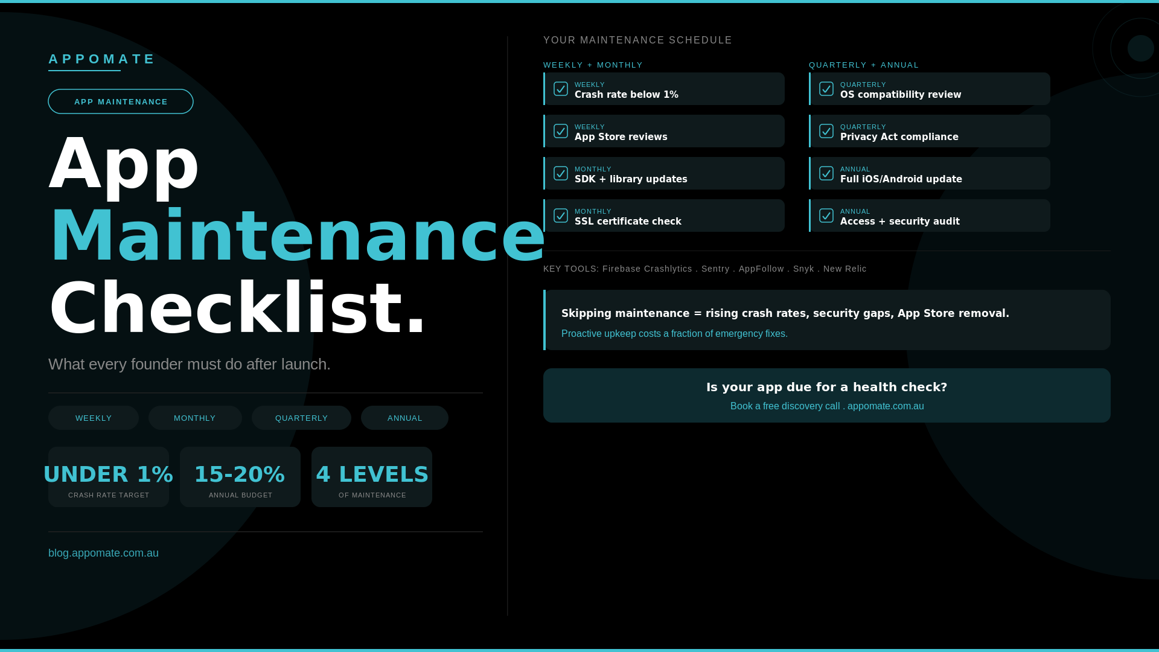Image resolution: width=1159 pixels, height=652 pixels.
Task: Click 'Proactive upkeep costs a fraction' line
Action: point(674,334)
